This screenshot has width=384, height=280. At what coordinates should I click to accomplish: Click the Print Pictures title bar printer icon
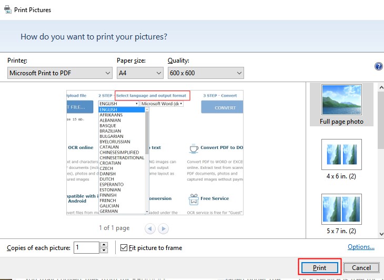7,9
